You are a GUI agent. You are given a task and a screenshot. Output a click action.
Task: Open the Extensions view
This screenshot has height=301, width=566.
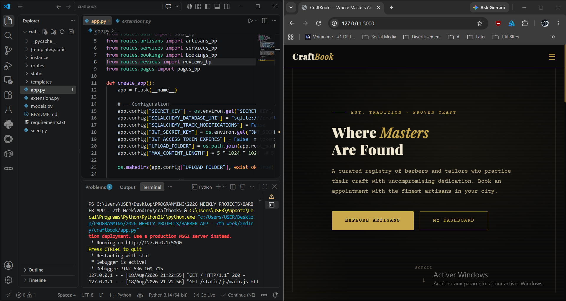[x=8, y=95]
